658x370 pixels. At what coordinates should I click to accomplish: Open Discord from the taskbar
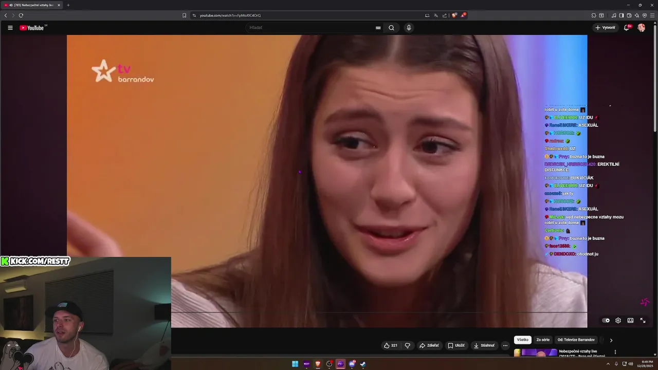(352, 364)
